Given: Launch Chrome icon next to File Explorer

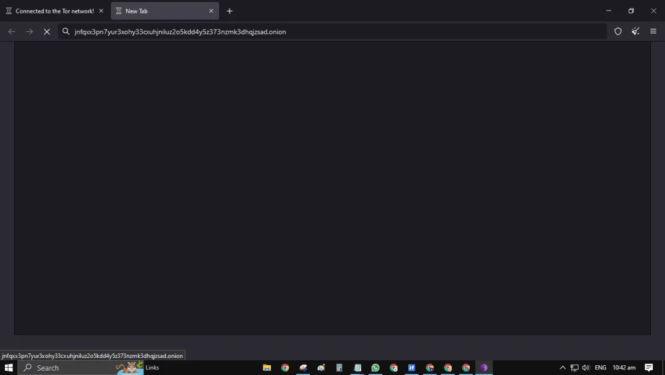Looking at the screenshot, I should 285,368.
